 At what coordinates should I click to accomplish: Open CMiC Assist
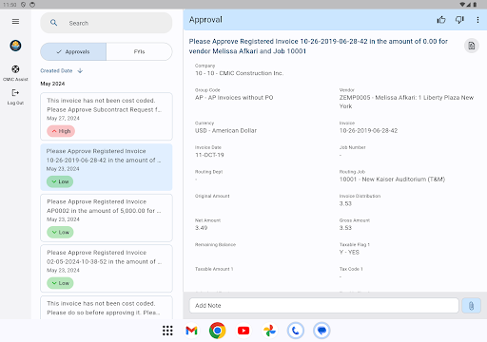[15, 73]
